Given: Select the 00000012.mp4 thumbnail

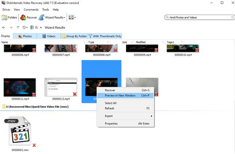Looking at the screenshot, I should (61, 87).
